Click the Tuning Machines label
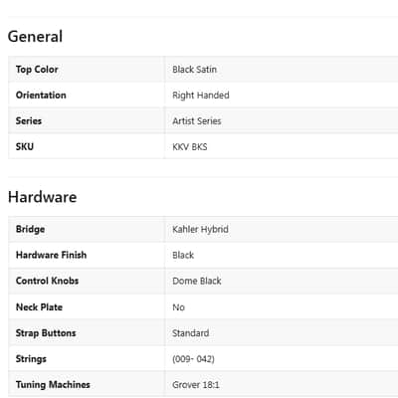 click(53, 385)
